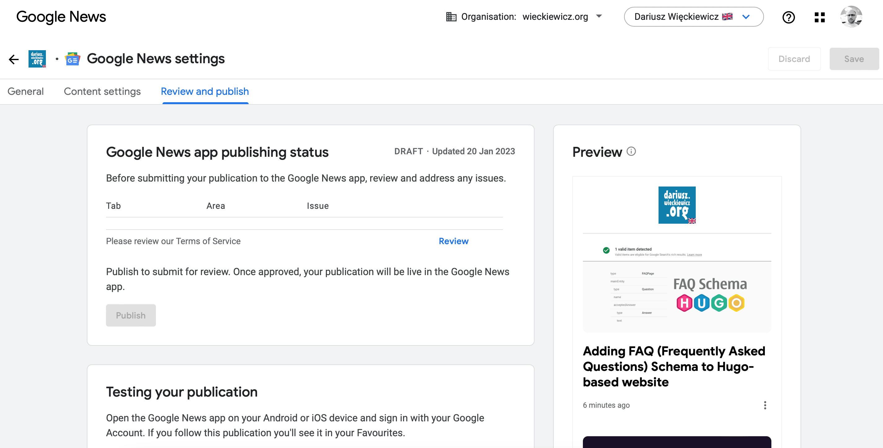This screenshot has width=883, height=448.
Task: Click the Save button
Action: [854, 59]
